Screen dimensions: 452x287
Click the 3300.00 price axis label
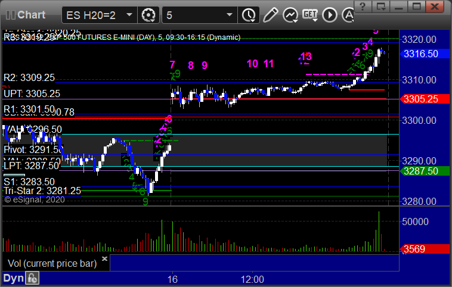click(x=419, y=120)
